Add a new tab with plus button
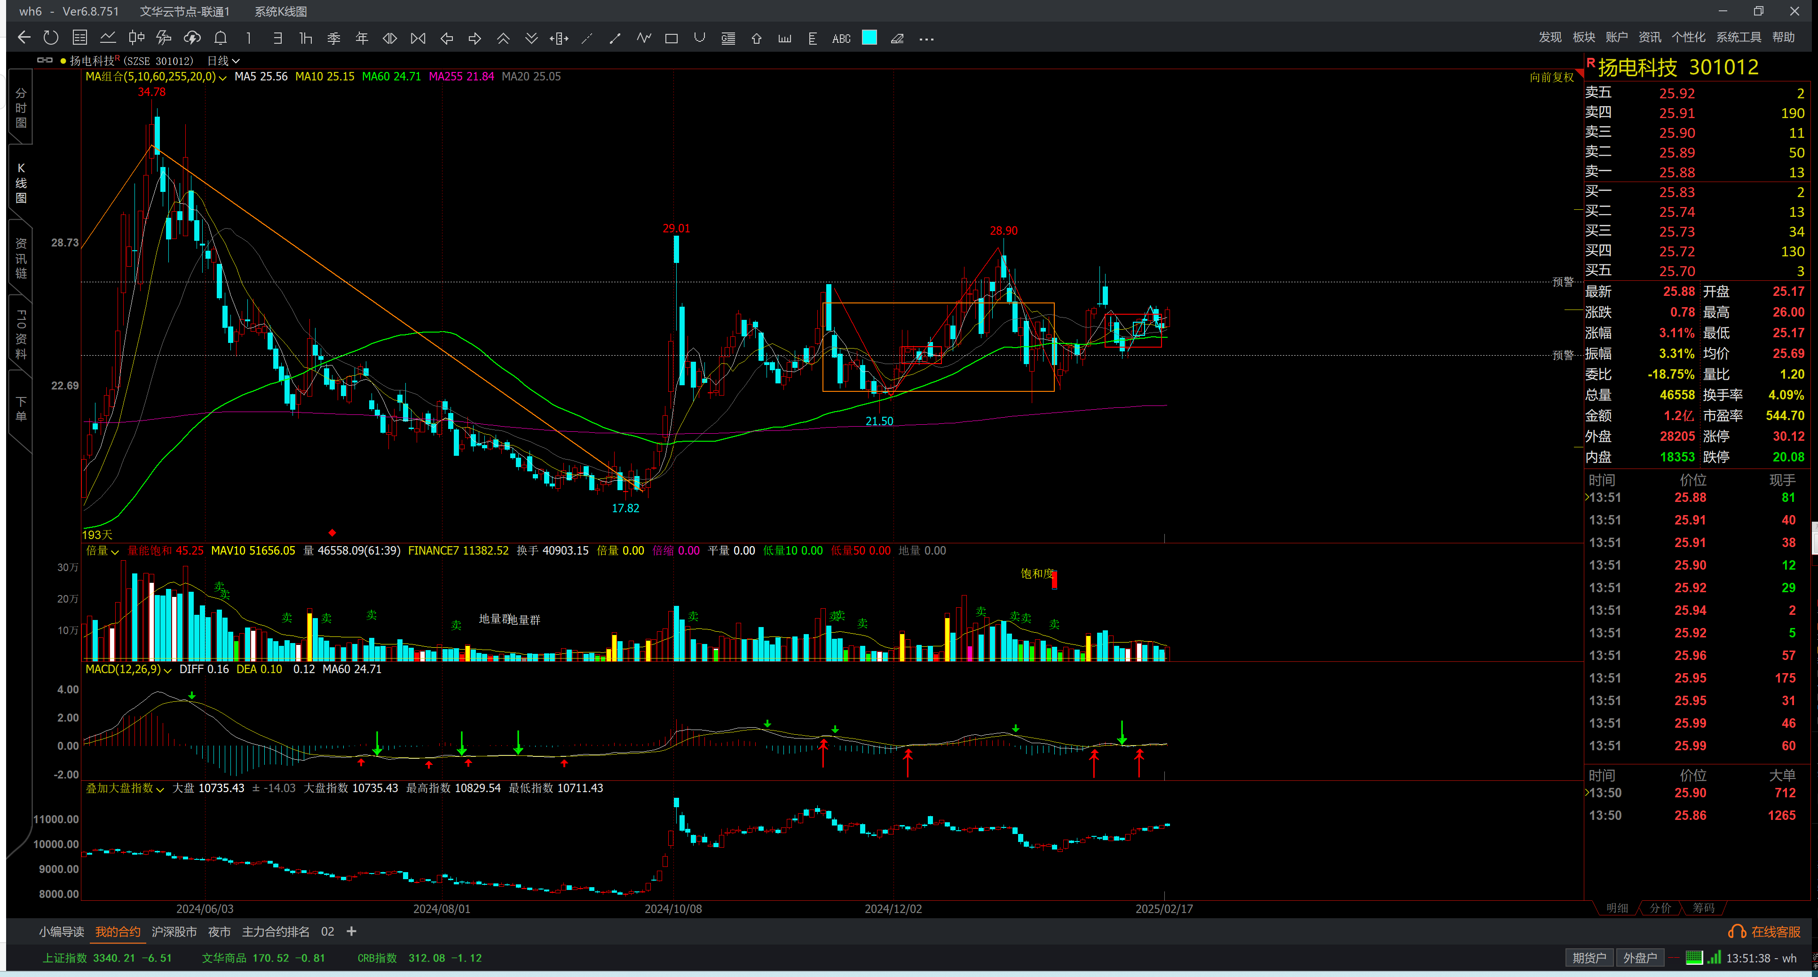The height and width of the screenshot is (977, 1818). click(x=351, y=932)
